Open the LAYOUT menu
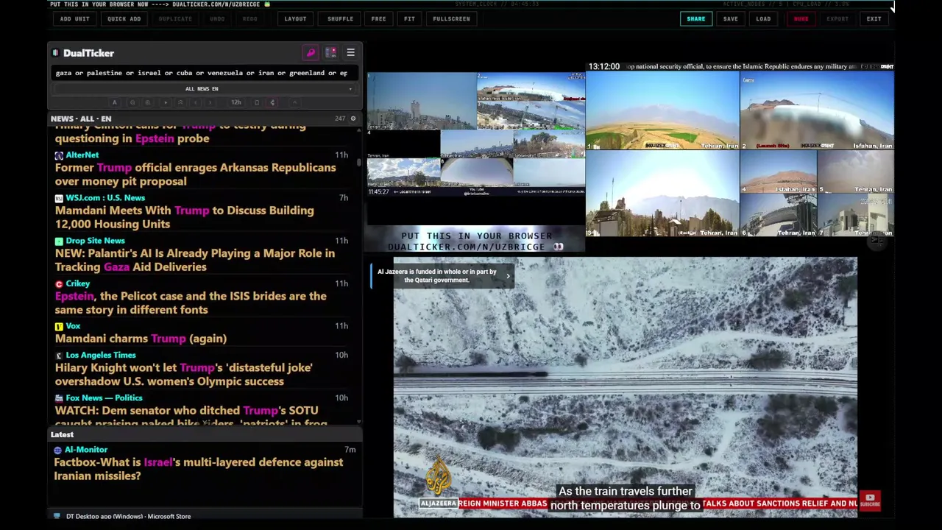 295,19
